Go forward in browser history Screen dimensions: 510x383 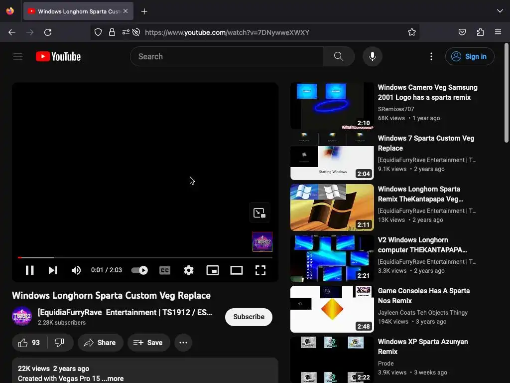30,32
